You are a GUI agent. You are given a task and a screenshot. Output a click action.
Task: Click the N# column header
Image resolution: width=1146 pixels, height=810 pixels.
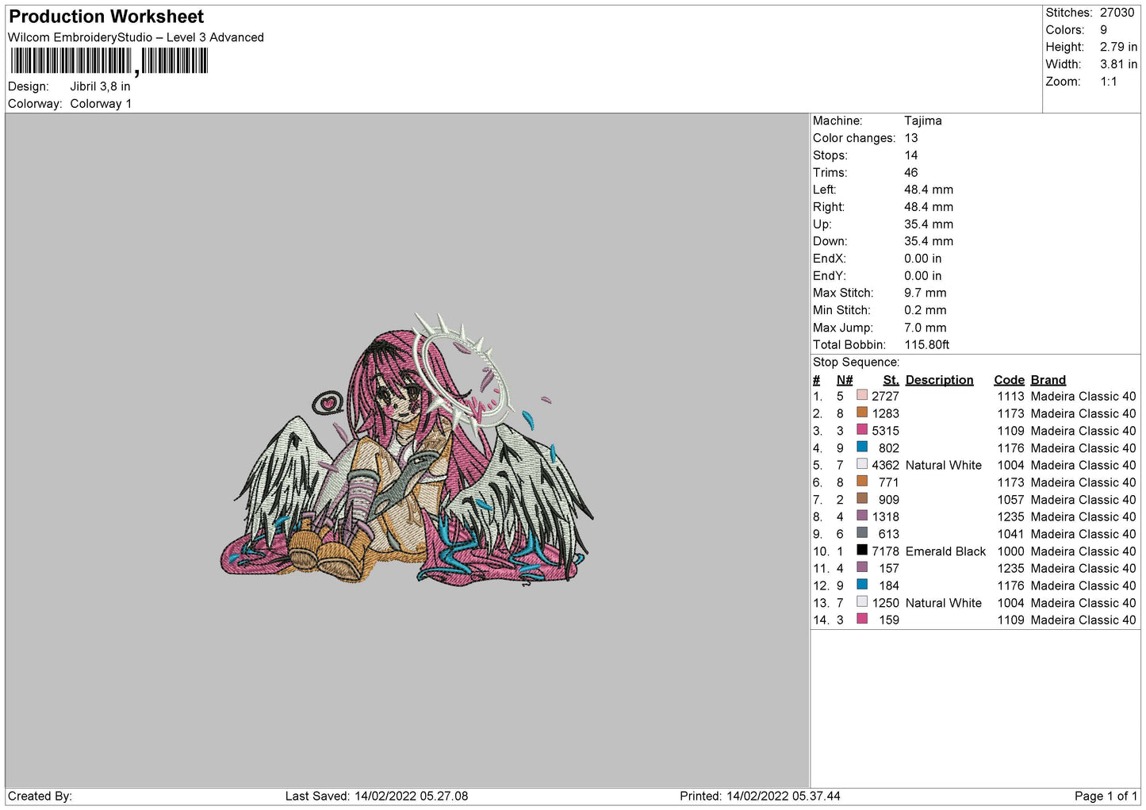[844, 380]
